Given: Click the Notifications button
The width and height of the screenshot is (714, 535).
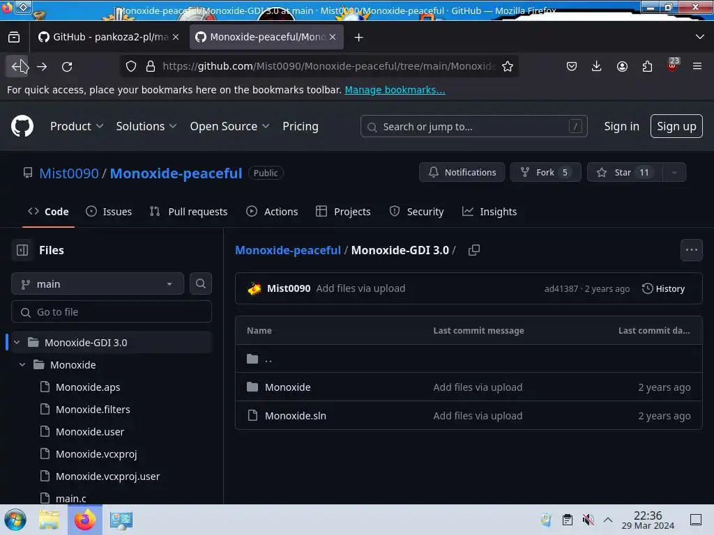Looking at the screenshot, I should click(462, 173).
